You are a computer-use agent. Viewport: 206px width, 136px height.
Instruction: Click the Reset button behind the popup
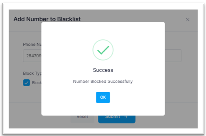click(82, 119)
